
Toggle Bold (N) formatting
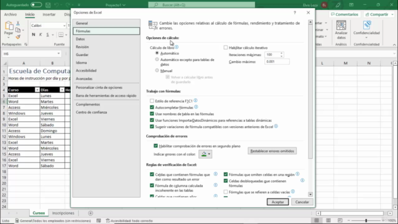[x=34, y=35]
